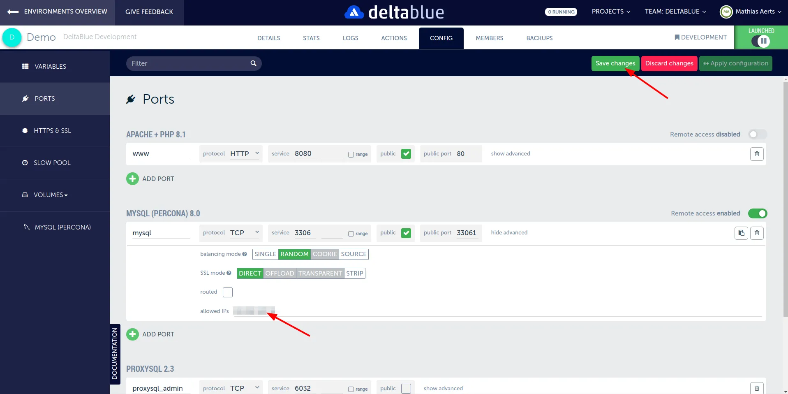The image size is (788, 394).
Task: Enable routed for the mysql port
Action: (x=227, y=292)
